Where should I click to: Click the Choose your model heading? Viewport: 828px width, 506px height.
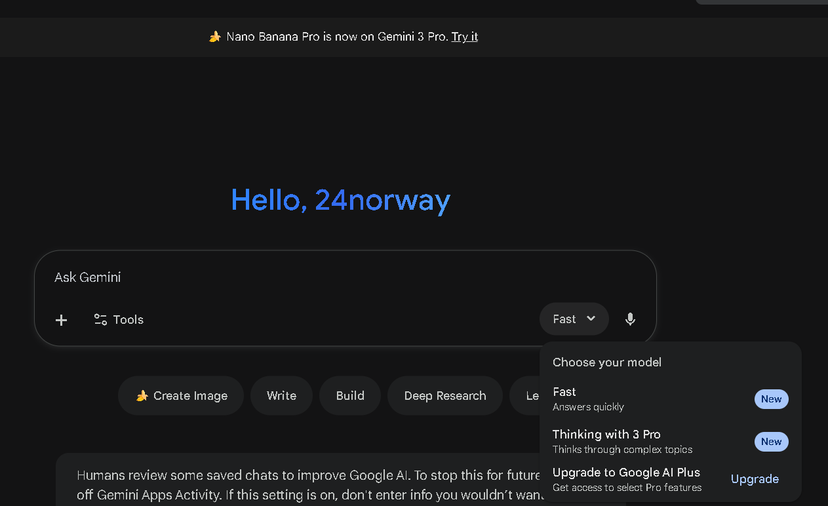click(x=606, y=362)
